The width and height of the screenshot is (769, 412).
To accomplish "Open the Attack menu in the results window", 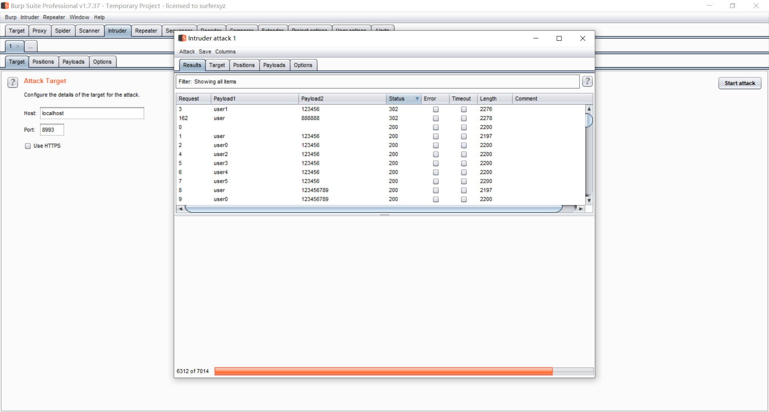I will point(187,52).
